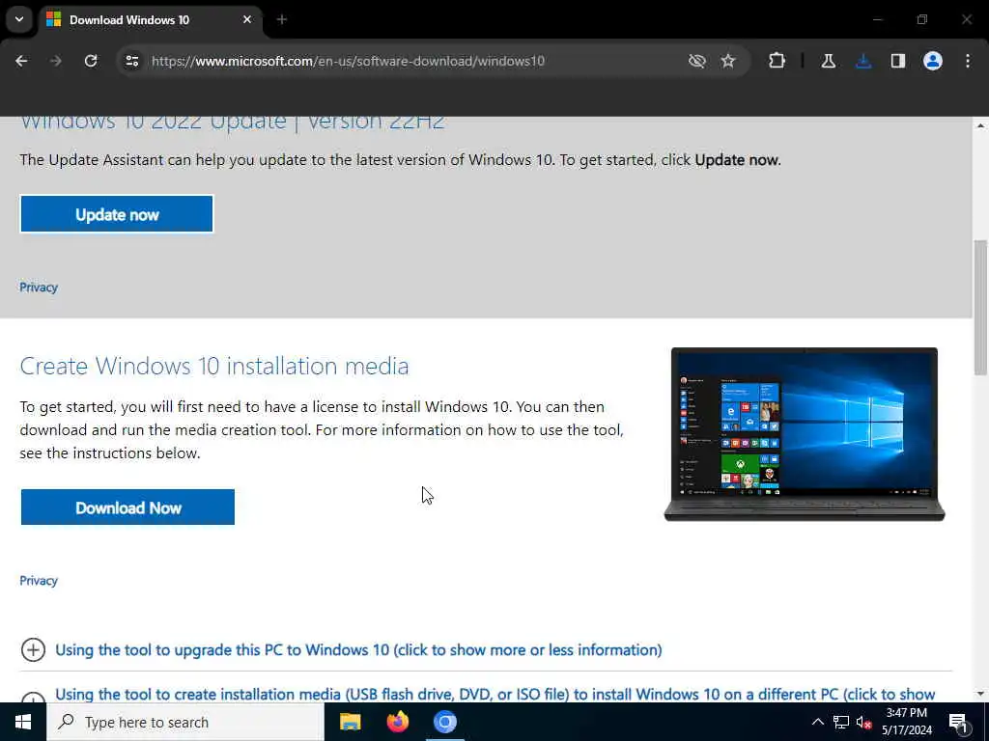This screenshot has height=741, width=989.
Task: Click the scrollbar down arrow
Action: click(980, 694)
